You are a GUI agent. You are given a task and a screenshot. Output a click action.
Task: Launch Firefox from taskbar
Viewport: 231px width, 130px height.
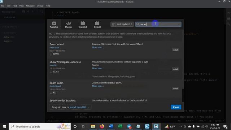pyautogui.click(x=102, y=126)
